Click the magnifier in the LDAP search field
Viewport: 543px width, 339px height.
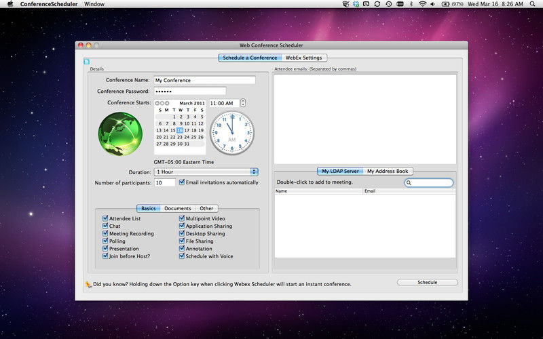pos(409,182)
